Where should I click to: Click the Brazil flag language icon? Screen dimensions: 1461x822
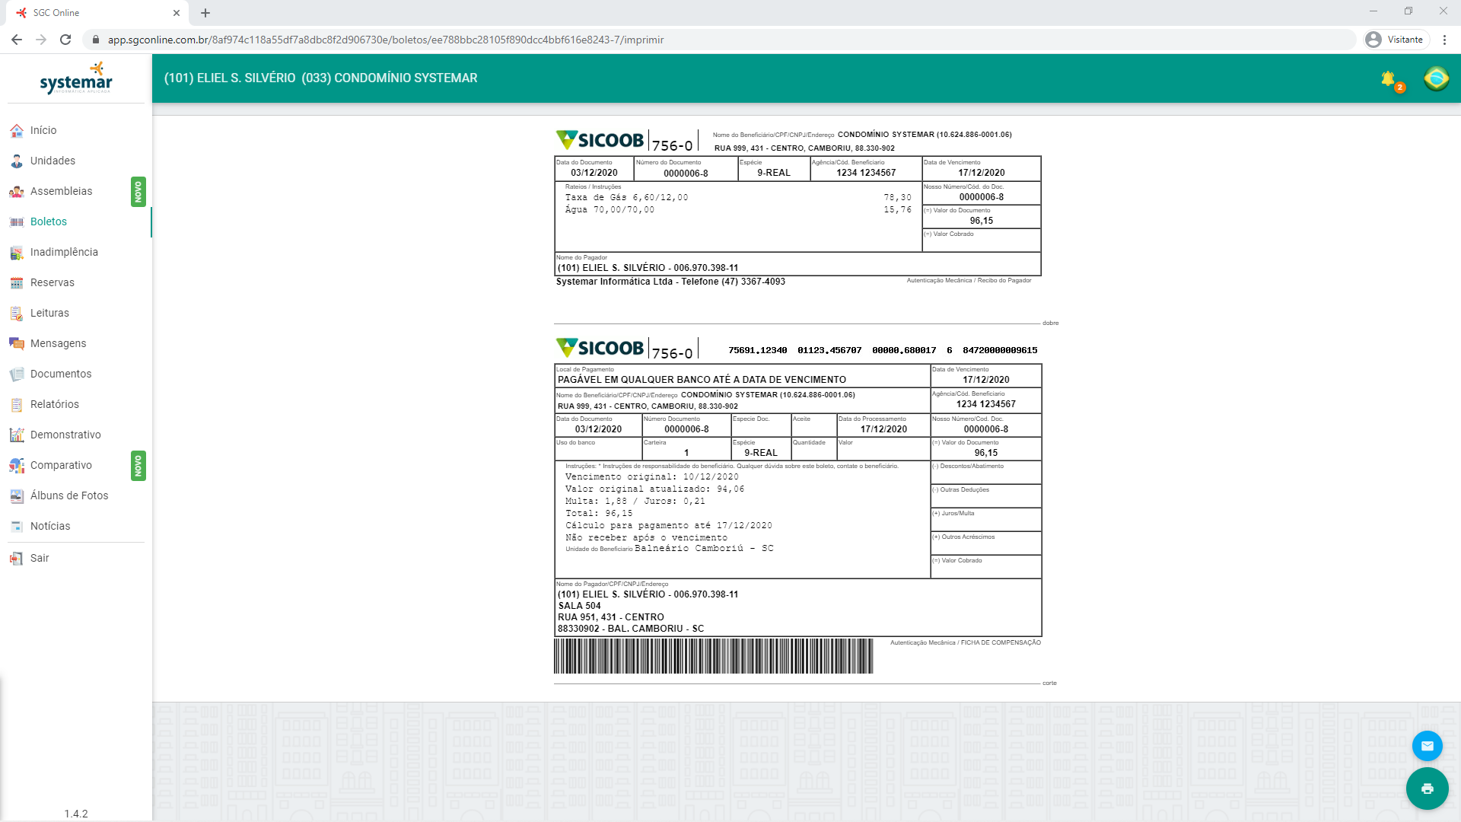pos(1437,78)
